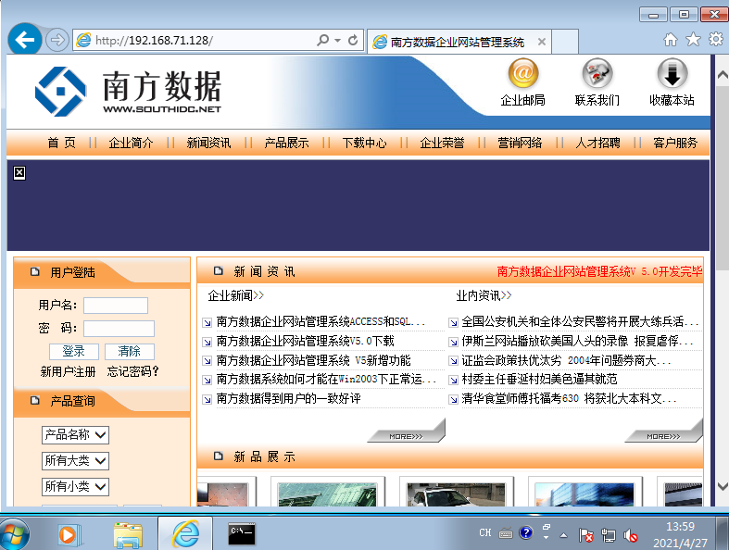Click the glass building product thumbnail
The height and width of the screenshot is (550, 729).
pos(327,494)
